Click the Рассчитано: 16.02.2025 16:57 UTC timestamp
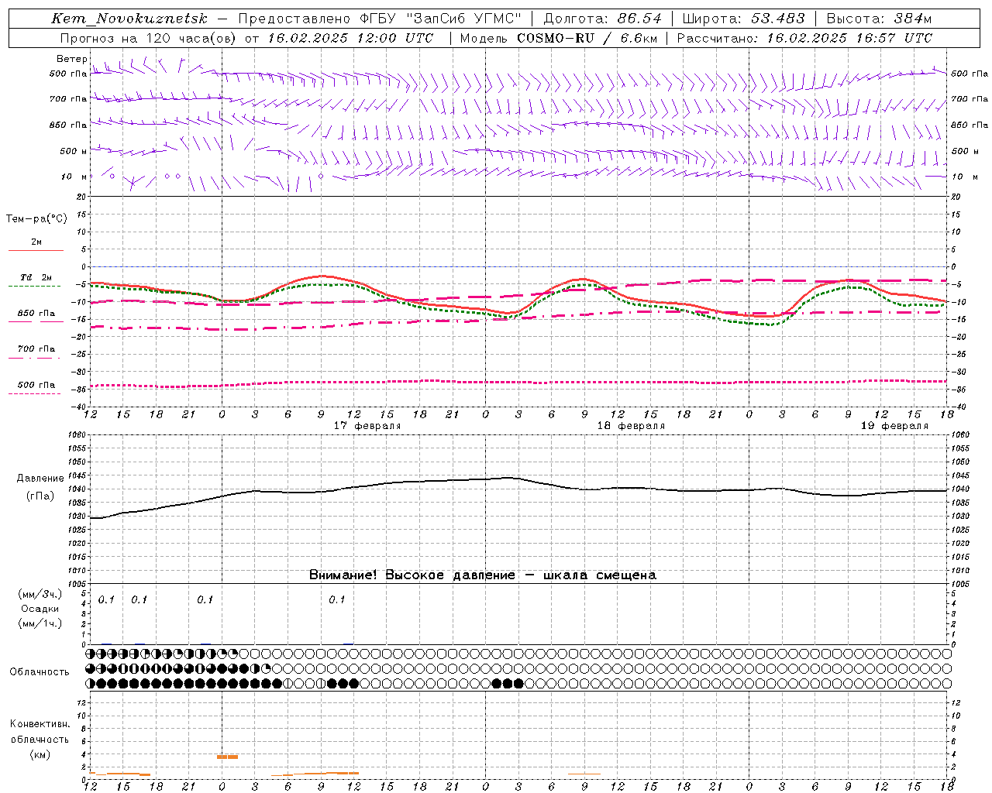This screenshot has height=793, width=992. tap(804, 38)
